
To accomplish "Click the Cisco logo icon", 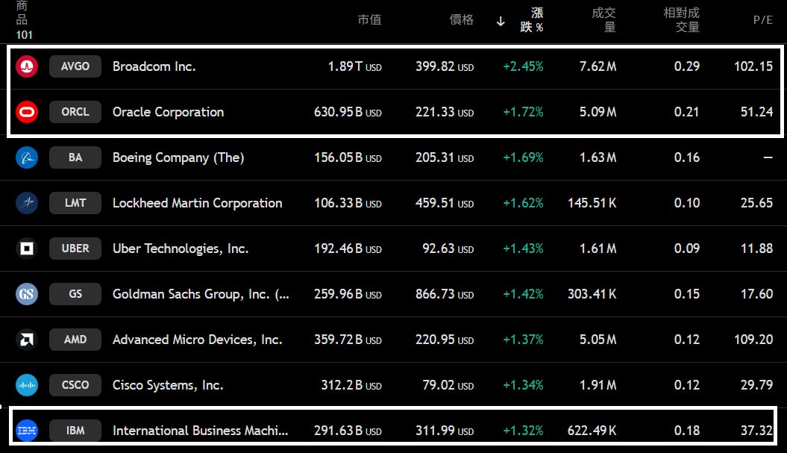I will pos(27,385).
